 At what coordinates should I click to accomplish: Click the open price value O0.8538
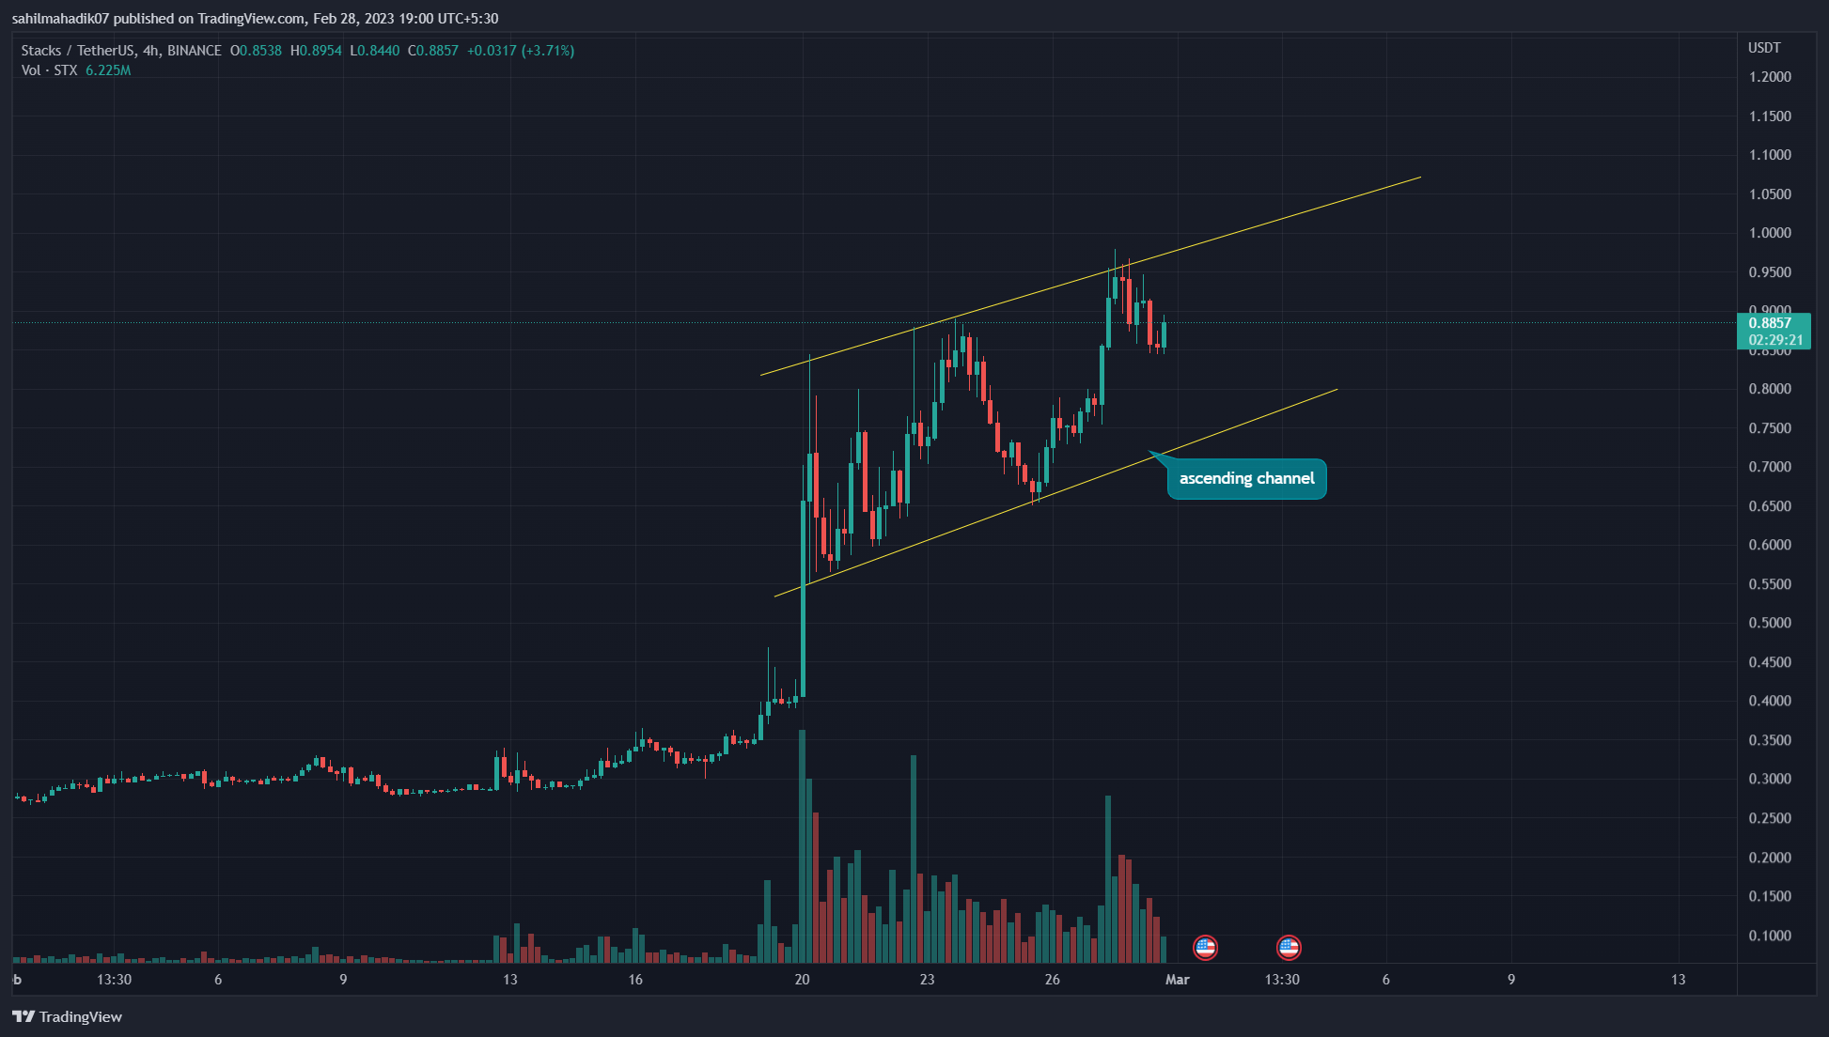[256, 51]
